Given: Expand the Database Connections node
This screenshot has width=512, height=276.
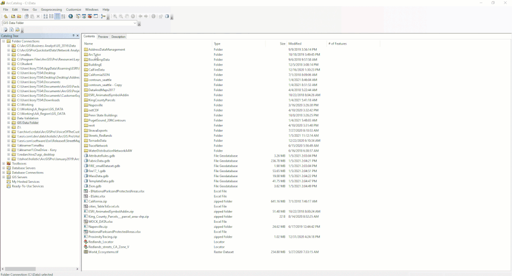Looking at the screenshot, I should [4, 173].
